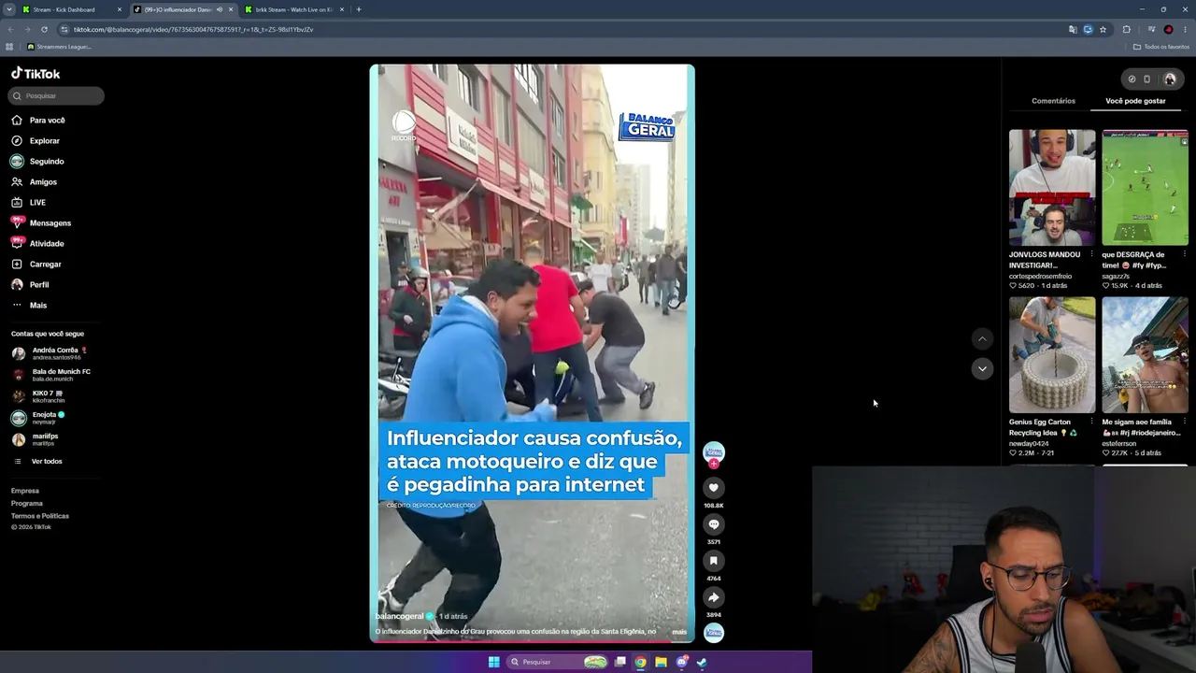Screen dimensions: 1196x673
Task: Click the TikTok Pesquisar search field
Action: [57, 95]
